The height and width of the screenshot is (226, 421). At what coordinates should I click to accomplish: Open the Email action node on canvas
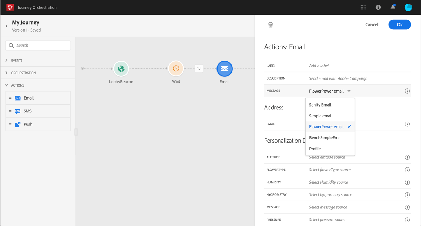(x=224, y=68)
